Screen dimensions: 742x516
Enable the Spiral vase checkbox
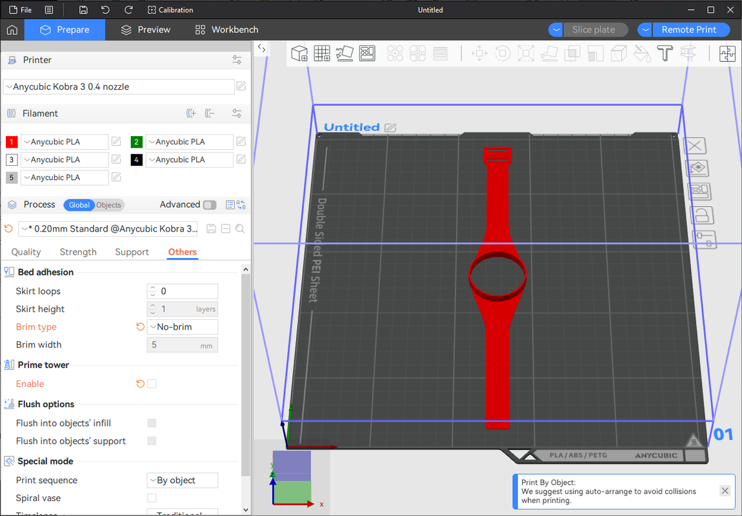(x=152, y=497)
